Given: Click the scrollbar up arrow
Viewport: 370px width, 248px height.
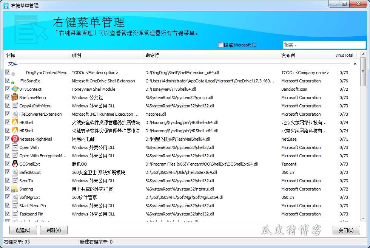Looking at the screenshot, I should click(x=363, y=54).
